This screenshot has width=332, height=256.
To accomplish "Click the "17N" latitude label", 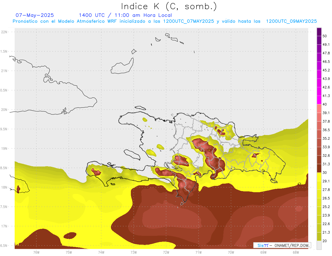I will pos(4,226).
